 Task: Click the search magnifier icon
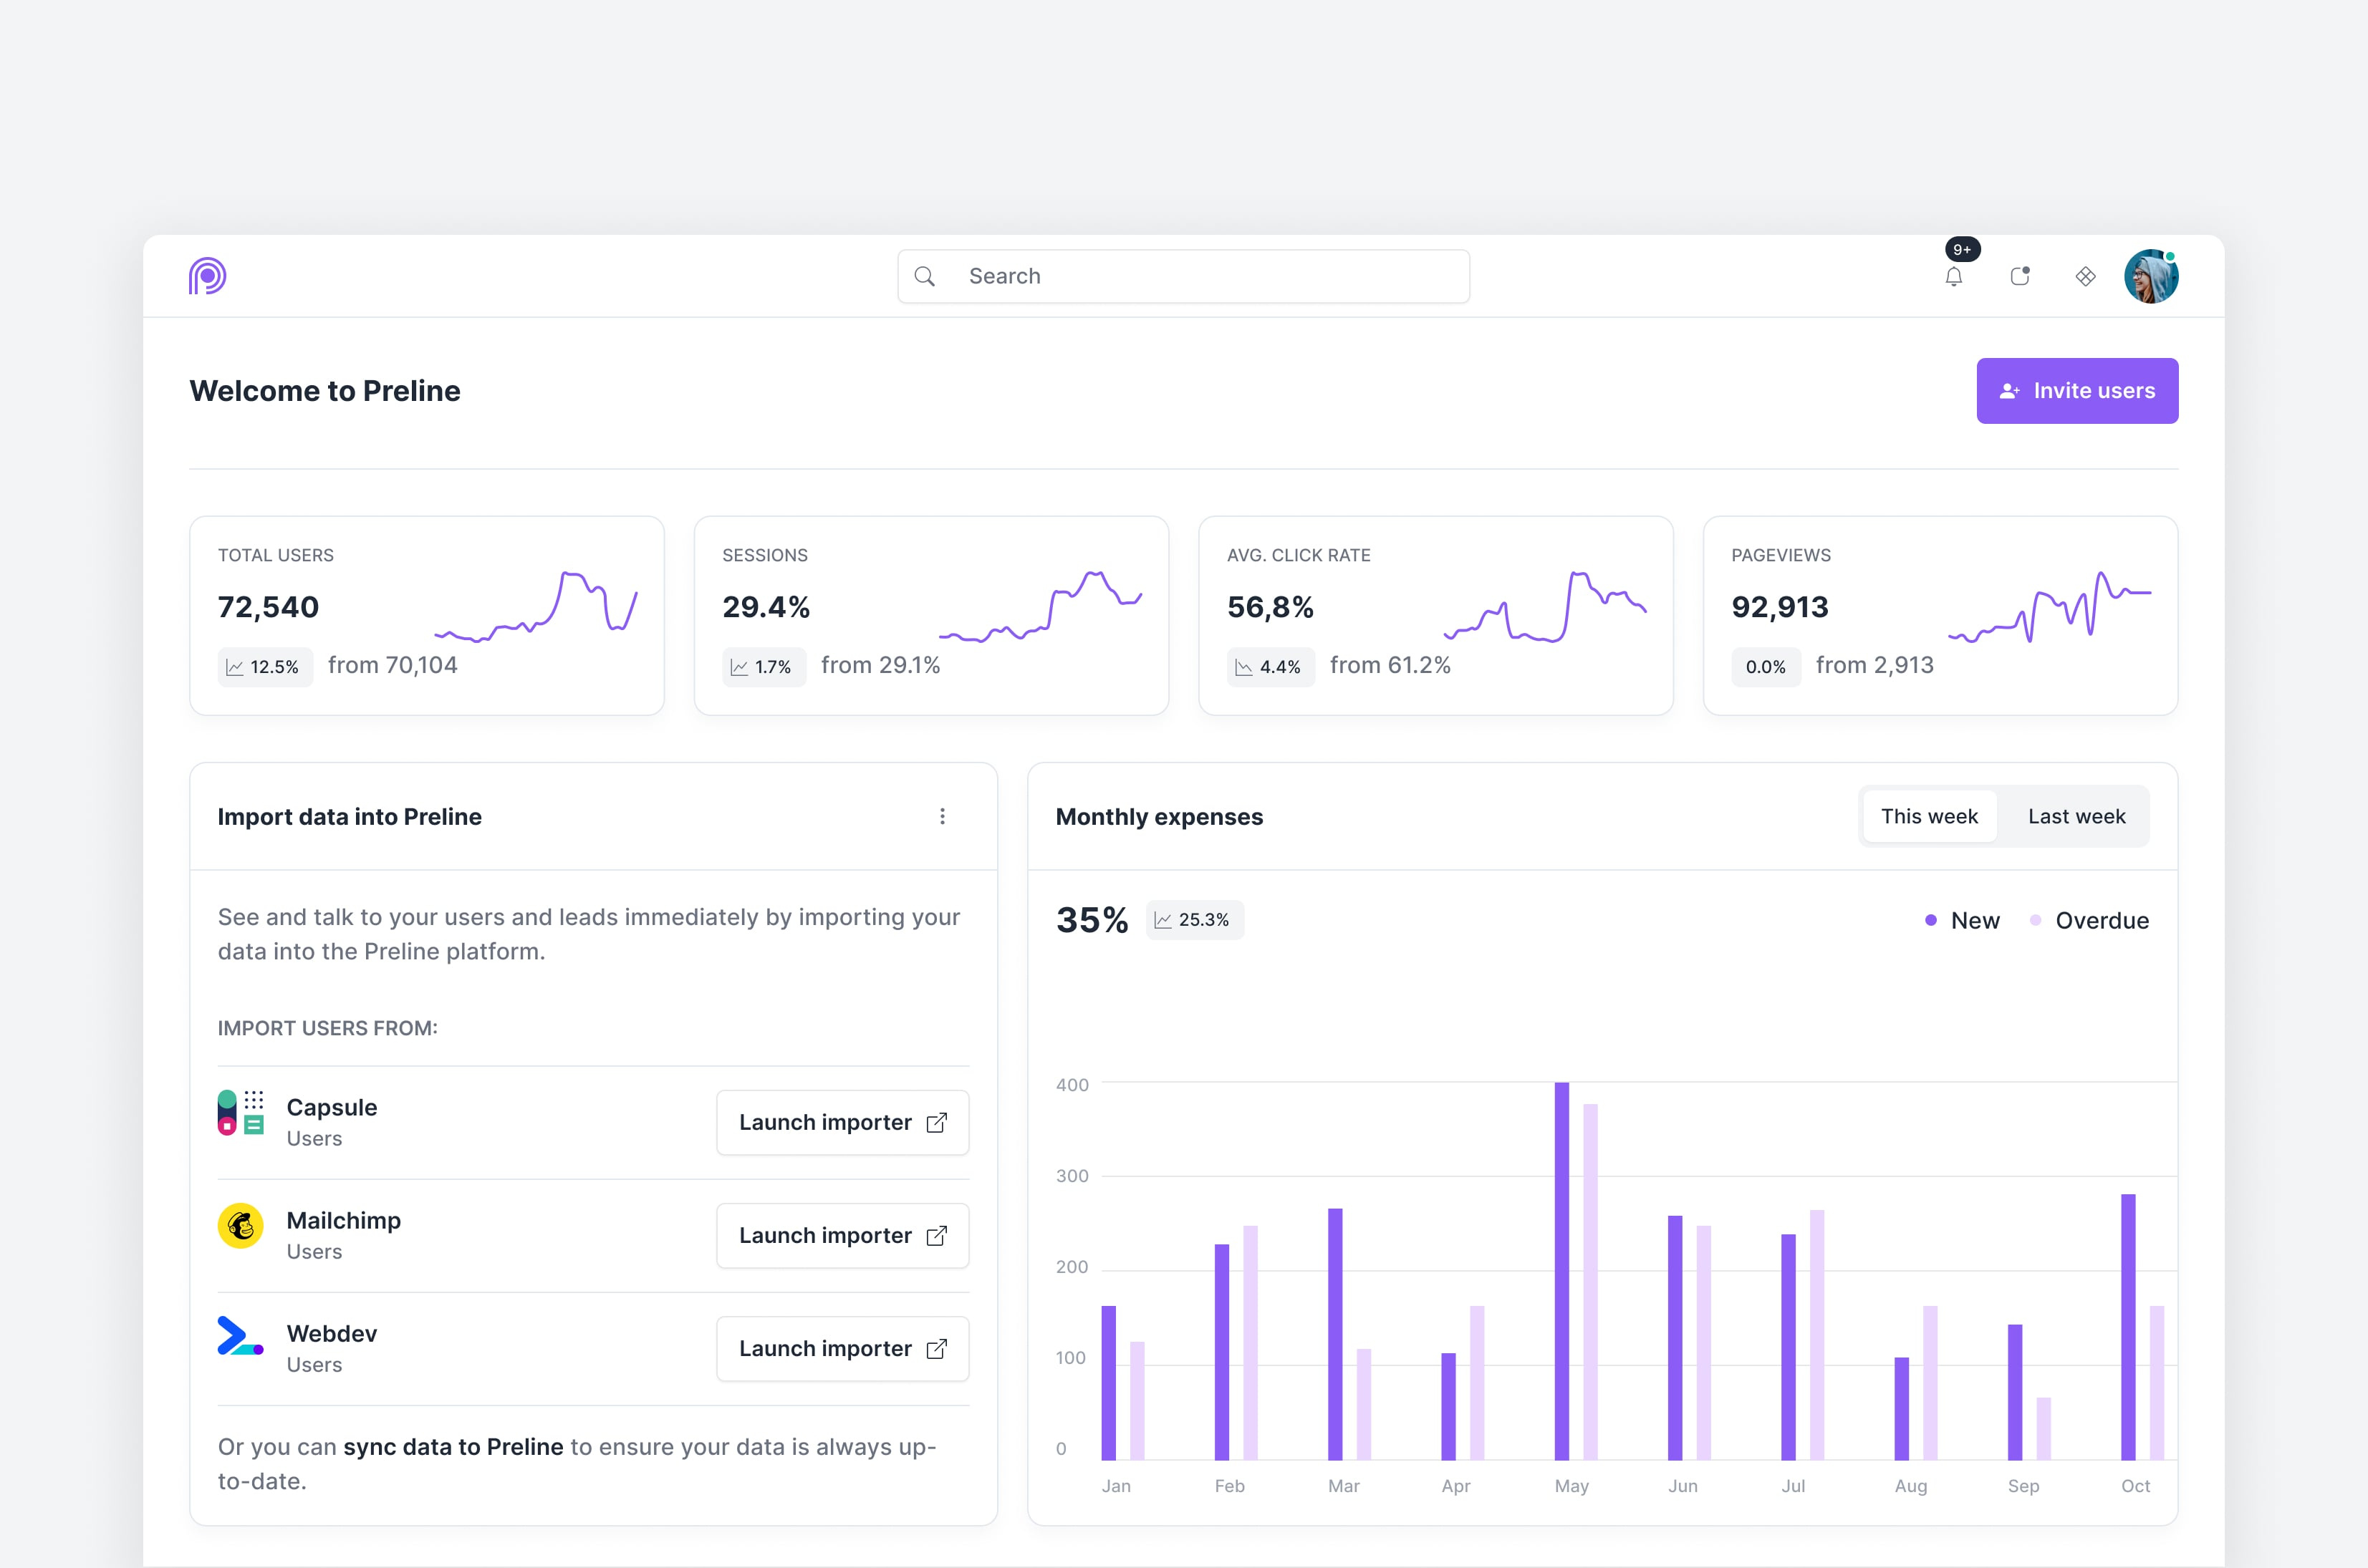[x=925, y=276]
